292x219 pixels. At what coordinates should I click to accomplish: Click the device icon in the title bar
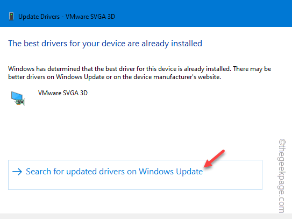11,16
